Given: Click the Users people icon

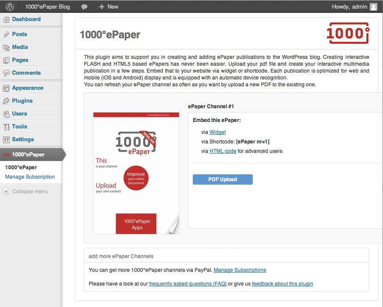Looking at the screenshot, I should tap(6, 114).
